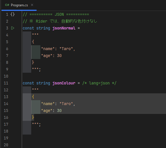Click 'string' keyword on line 3

click(x=43, y=28)
